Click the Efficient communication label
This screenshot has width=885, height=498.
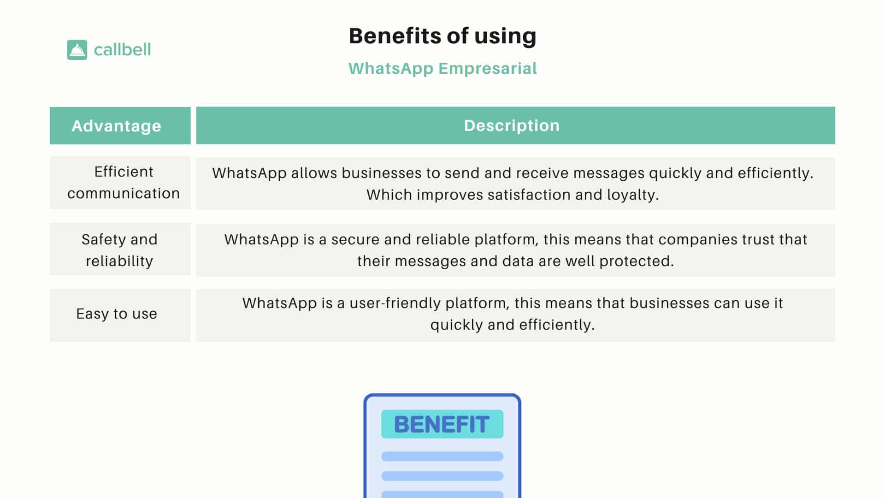pos(120,184)
